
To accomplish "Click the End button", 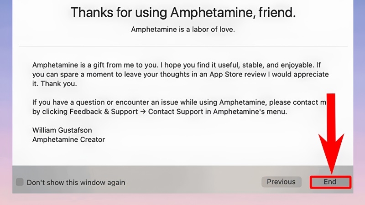I will [330, 182].
